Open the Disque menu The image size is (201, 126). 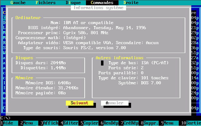click(x=73, y=3)
